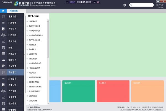The height and width of the screenshot is (111, 166).
Task: Open the red 提示信息三 card
Action: 113,91
